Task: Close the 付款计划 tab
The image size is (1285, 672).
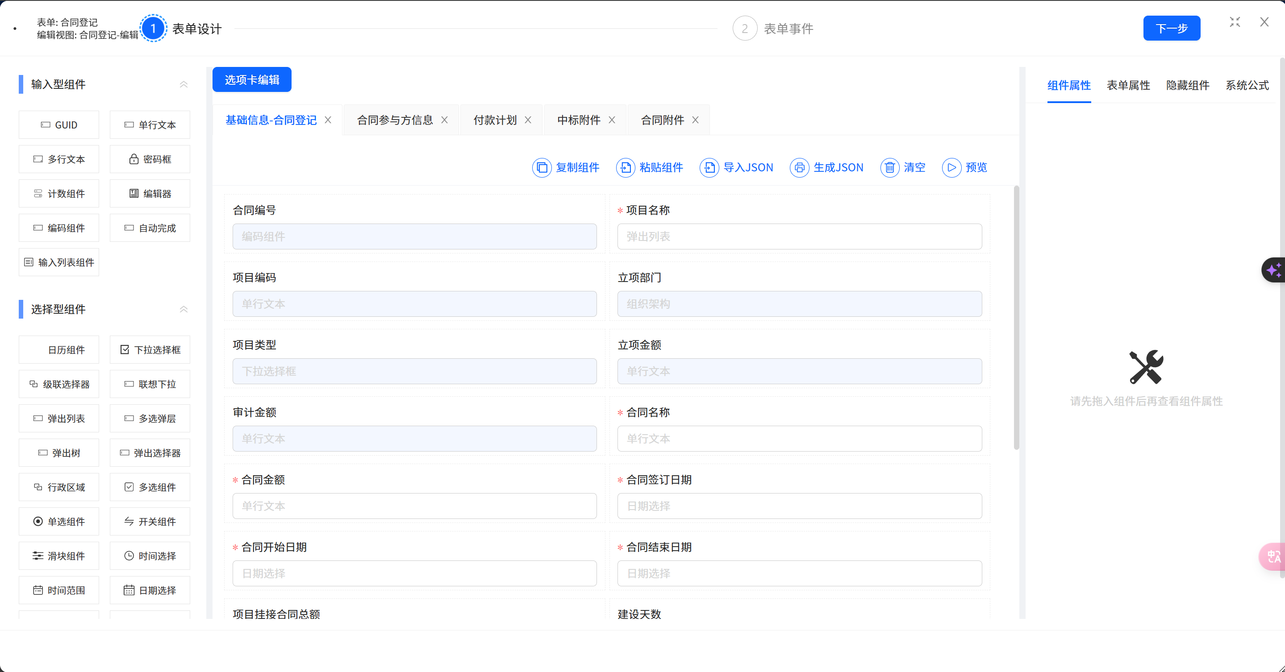Action: 528,120
